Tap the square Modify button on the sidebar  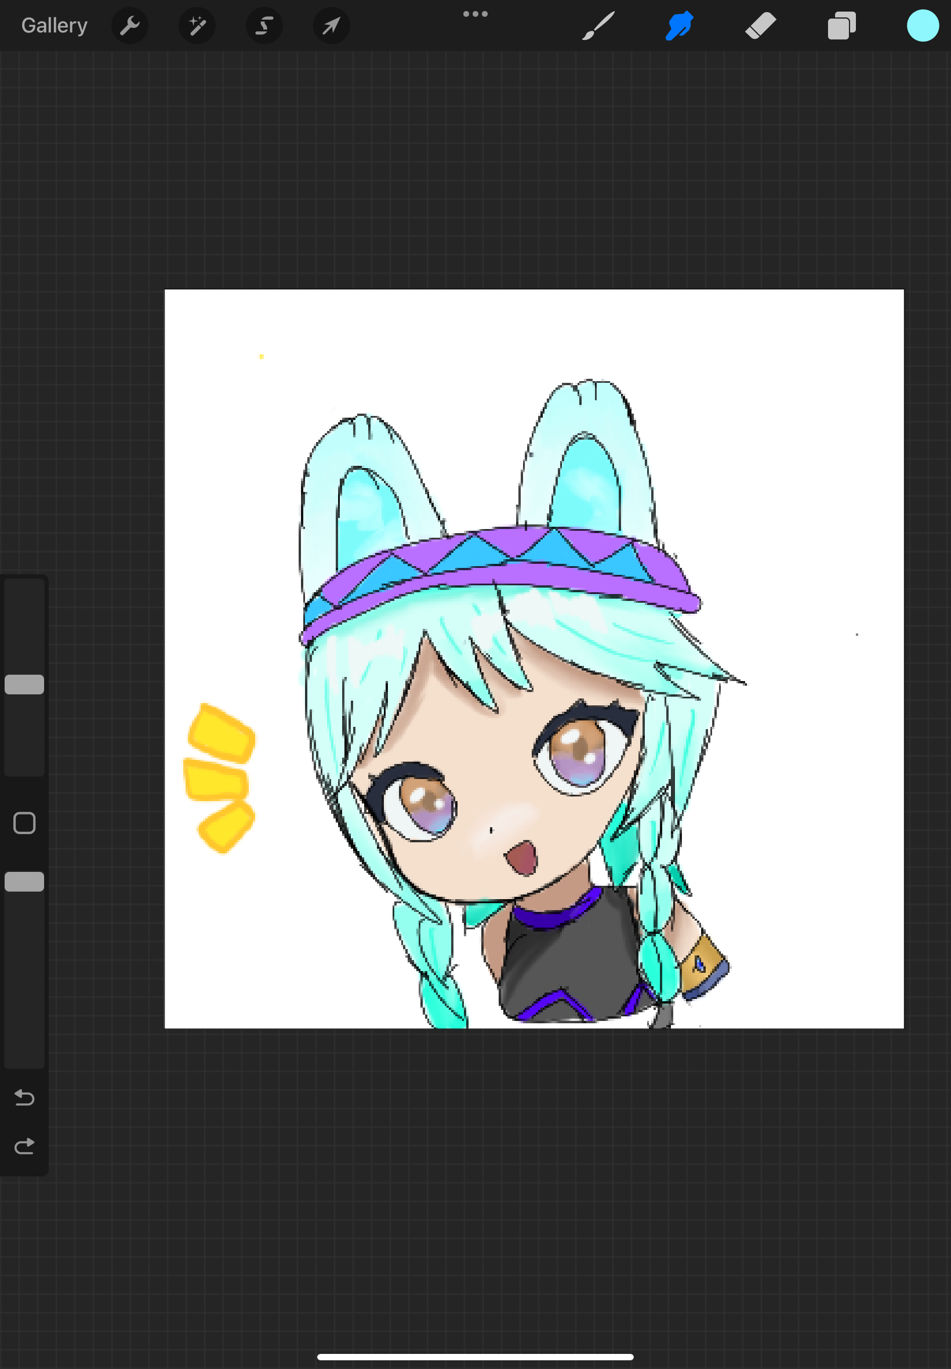[24, 823]
